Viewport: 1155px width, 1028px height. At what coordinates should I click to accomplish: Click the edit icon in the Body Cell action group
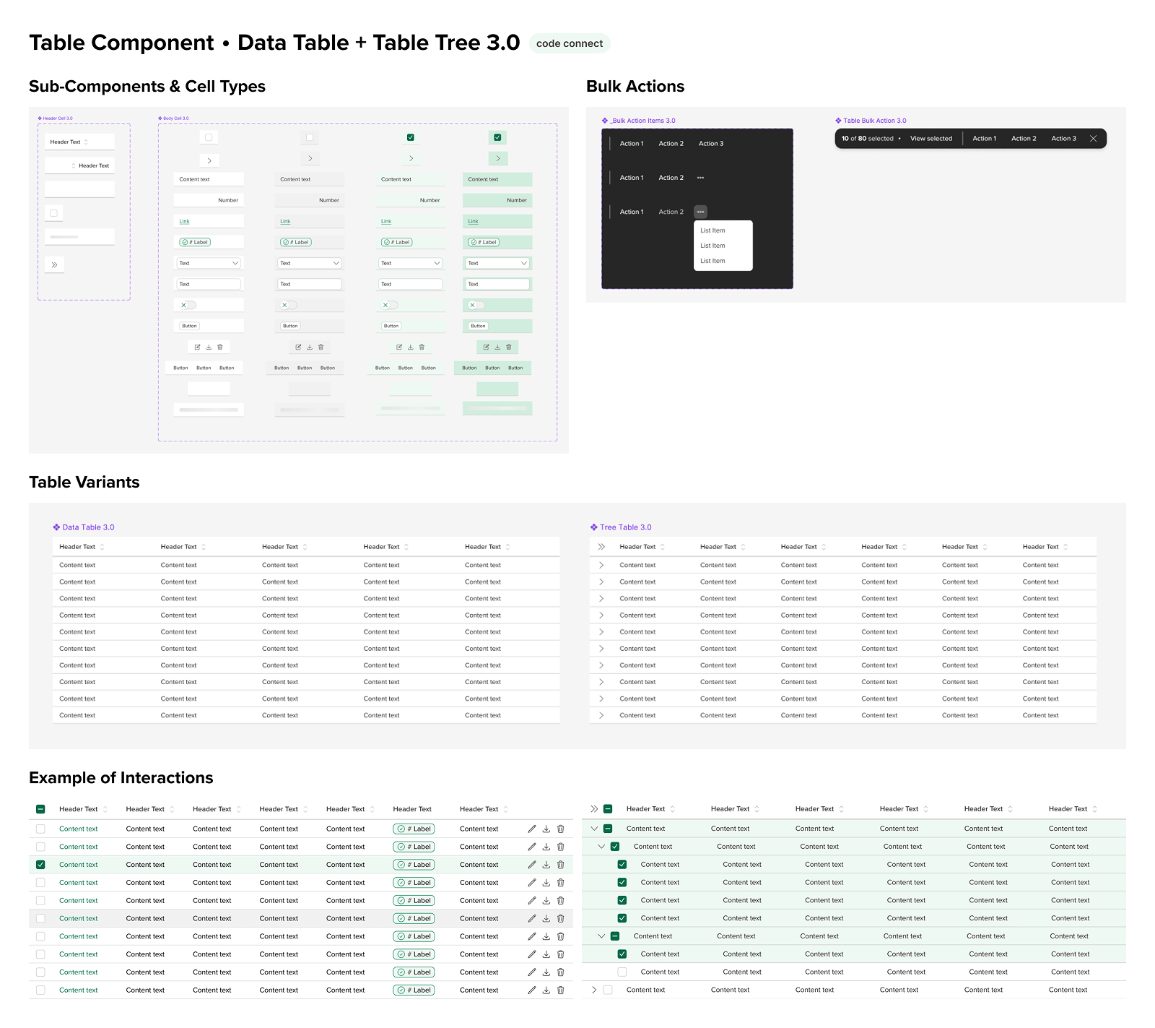(x=198, y=347)
